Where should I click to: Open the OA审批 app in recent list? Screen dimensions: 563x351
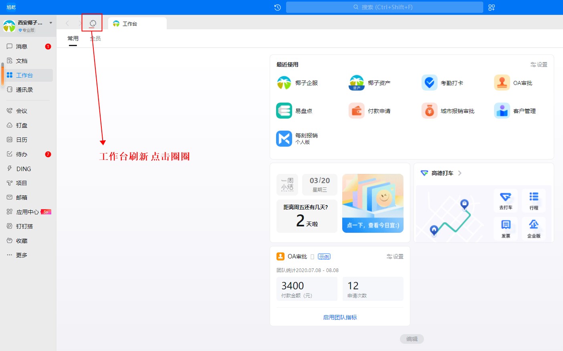coord(513,83)
